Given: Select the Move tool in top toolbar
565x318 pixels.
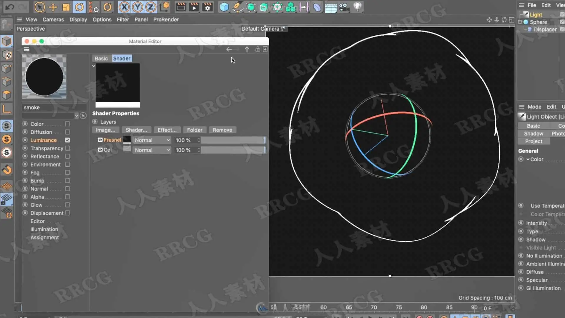Looking at the screenshot, I should pyautogui.click(x=53, y=7).
